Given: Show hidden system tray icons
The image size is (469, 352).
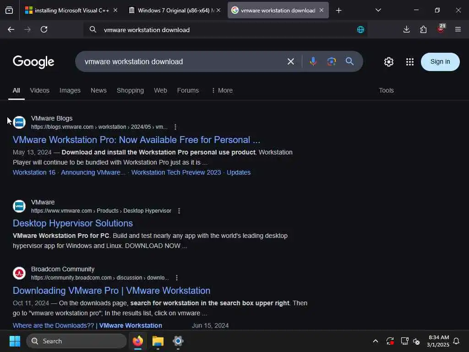Looking at the screenshot, I should 376,341.
